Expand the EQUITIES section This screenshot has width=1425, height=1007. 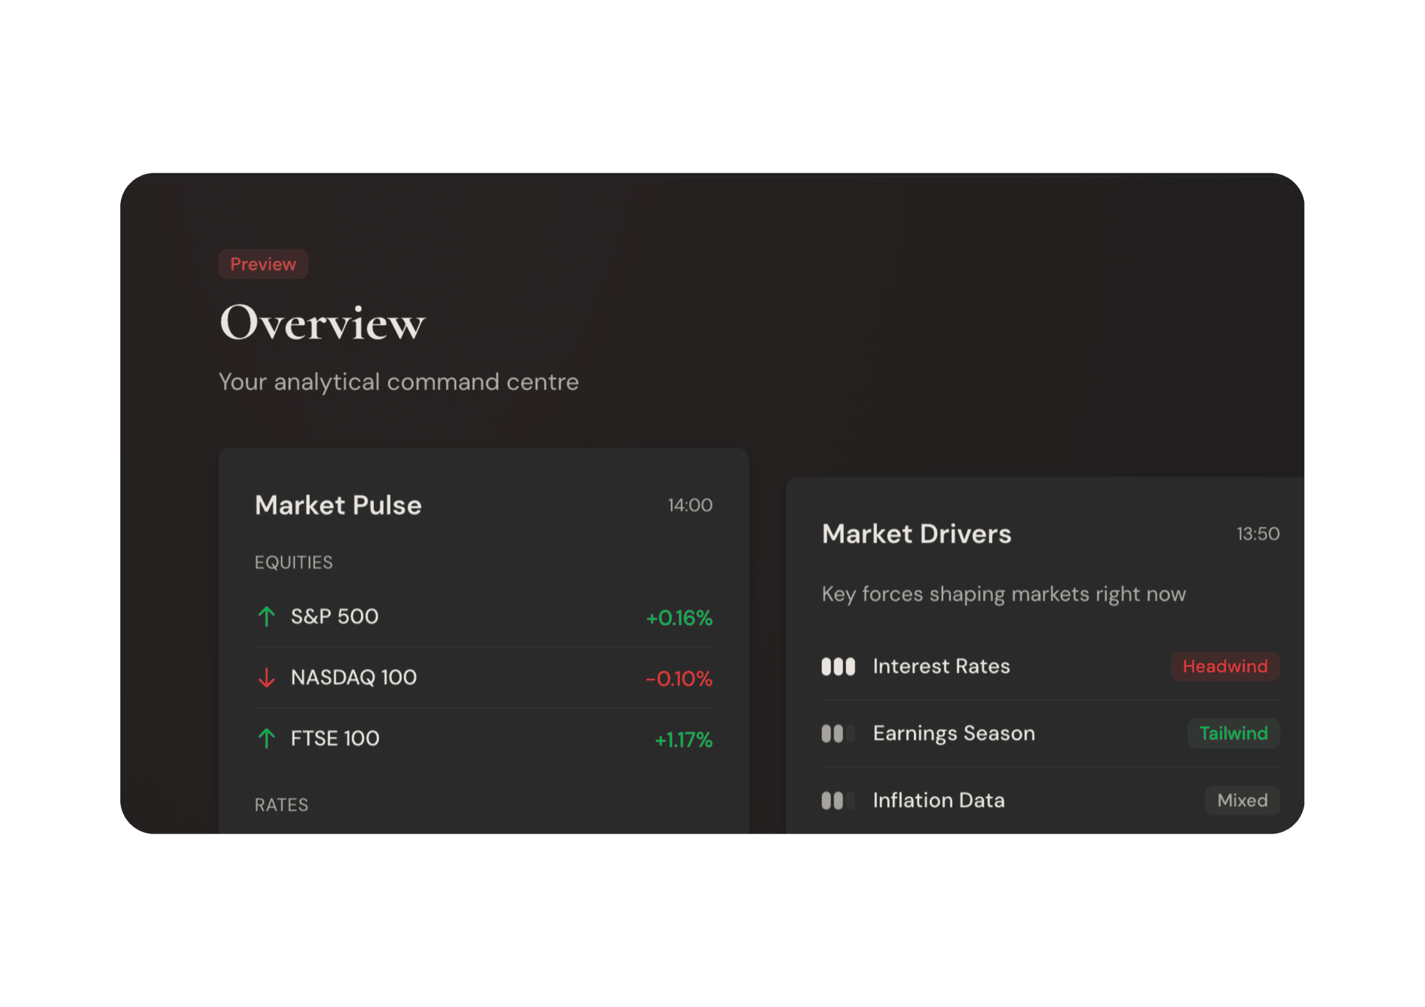pos(294,562)
